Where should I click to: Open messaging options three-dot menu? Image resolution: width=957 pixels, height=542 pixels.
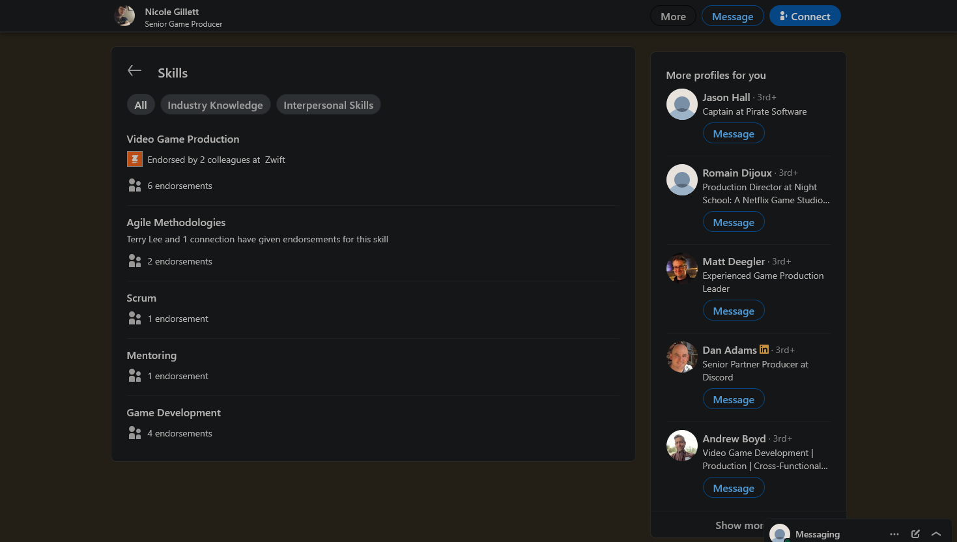point(894,534)
